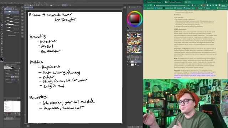The image size is (228, 128).
Task: Select the Pen tool in toolbar
Action: (x=2, y=25)
